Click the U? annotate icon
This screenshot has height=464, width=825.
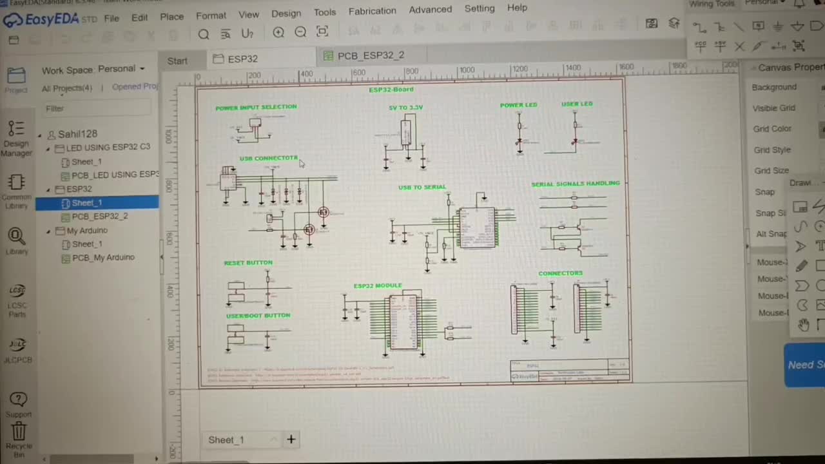tap(247, 34)
